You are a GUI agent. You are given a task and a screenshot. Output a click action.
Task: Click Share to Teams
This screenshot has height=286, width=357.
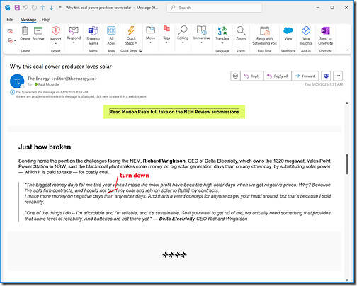93,35
